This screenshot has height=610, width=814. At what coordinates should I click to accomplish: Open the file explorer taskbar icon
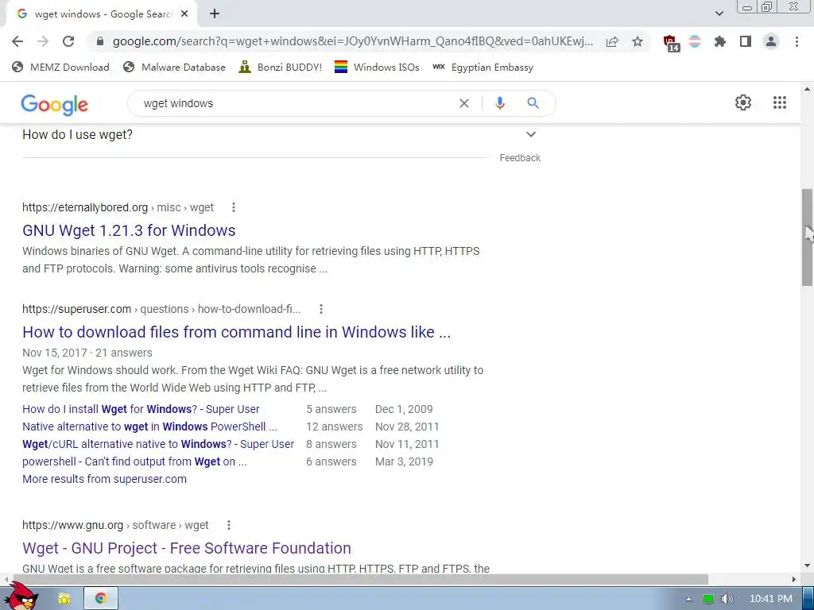64,599
